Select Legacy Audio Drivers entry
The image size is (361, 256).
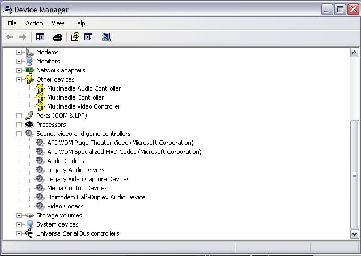[x=76, y=170]
